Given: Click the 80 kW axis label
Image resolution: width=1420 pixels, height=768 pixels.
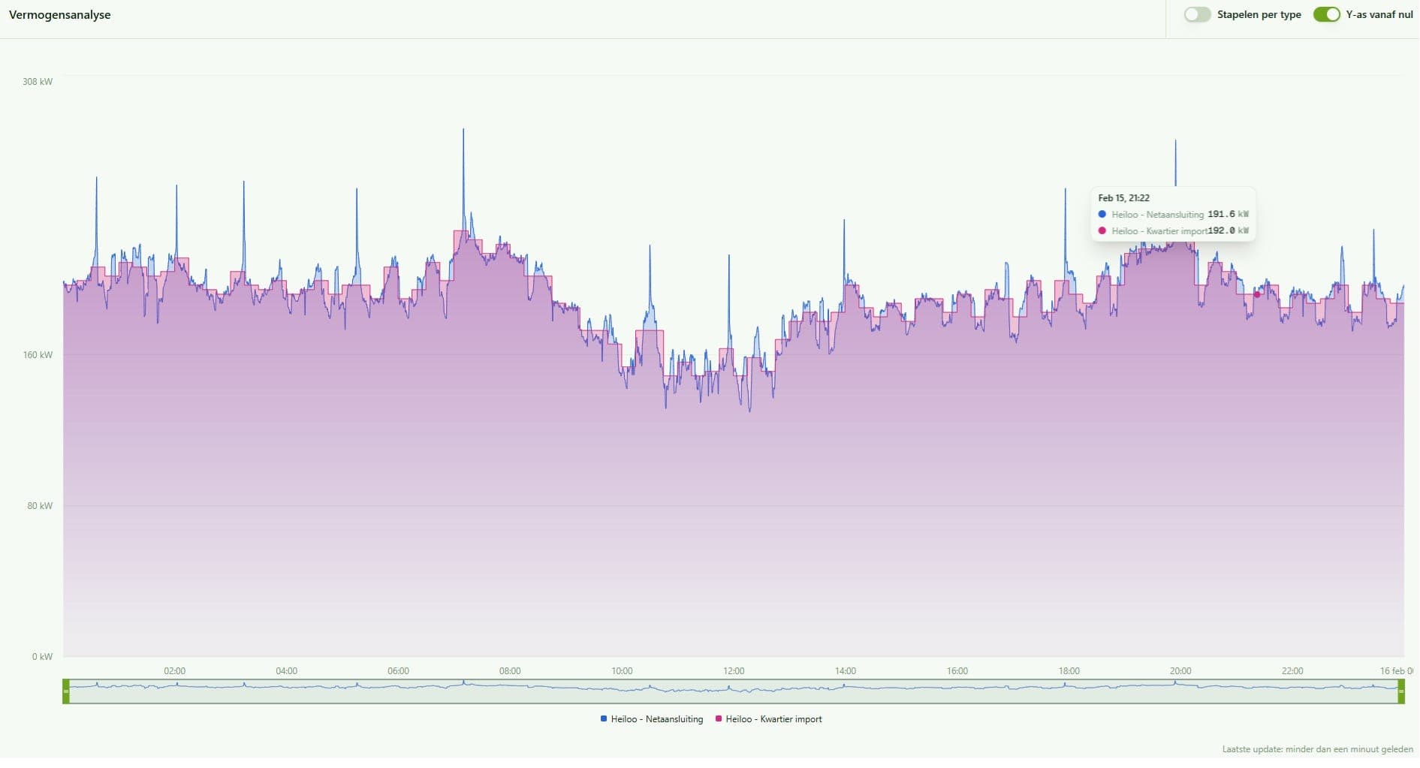Looking at the screenshot, I should 40,506.
